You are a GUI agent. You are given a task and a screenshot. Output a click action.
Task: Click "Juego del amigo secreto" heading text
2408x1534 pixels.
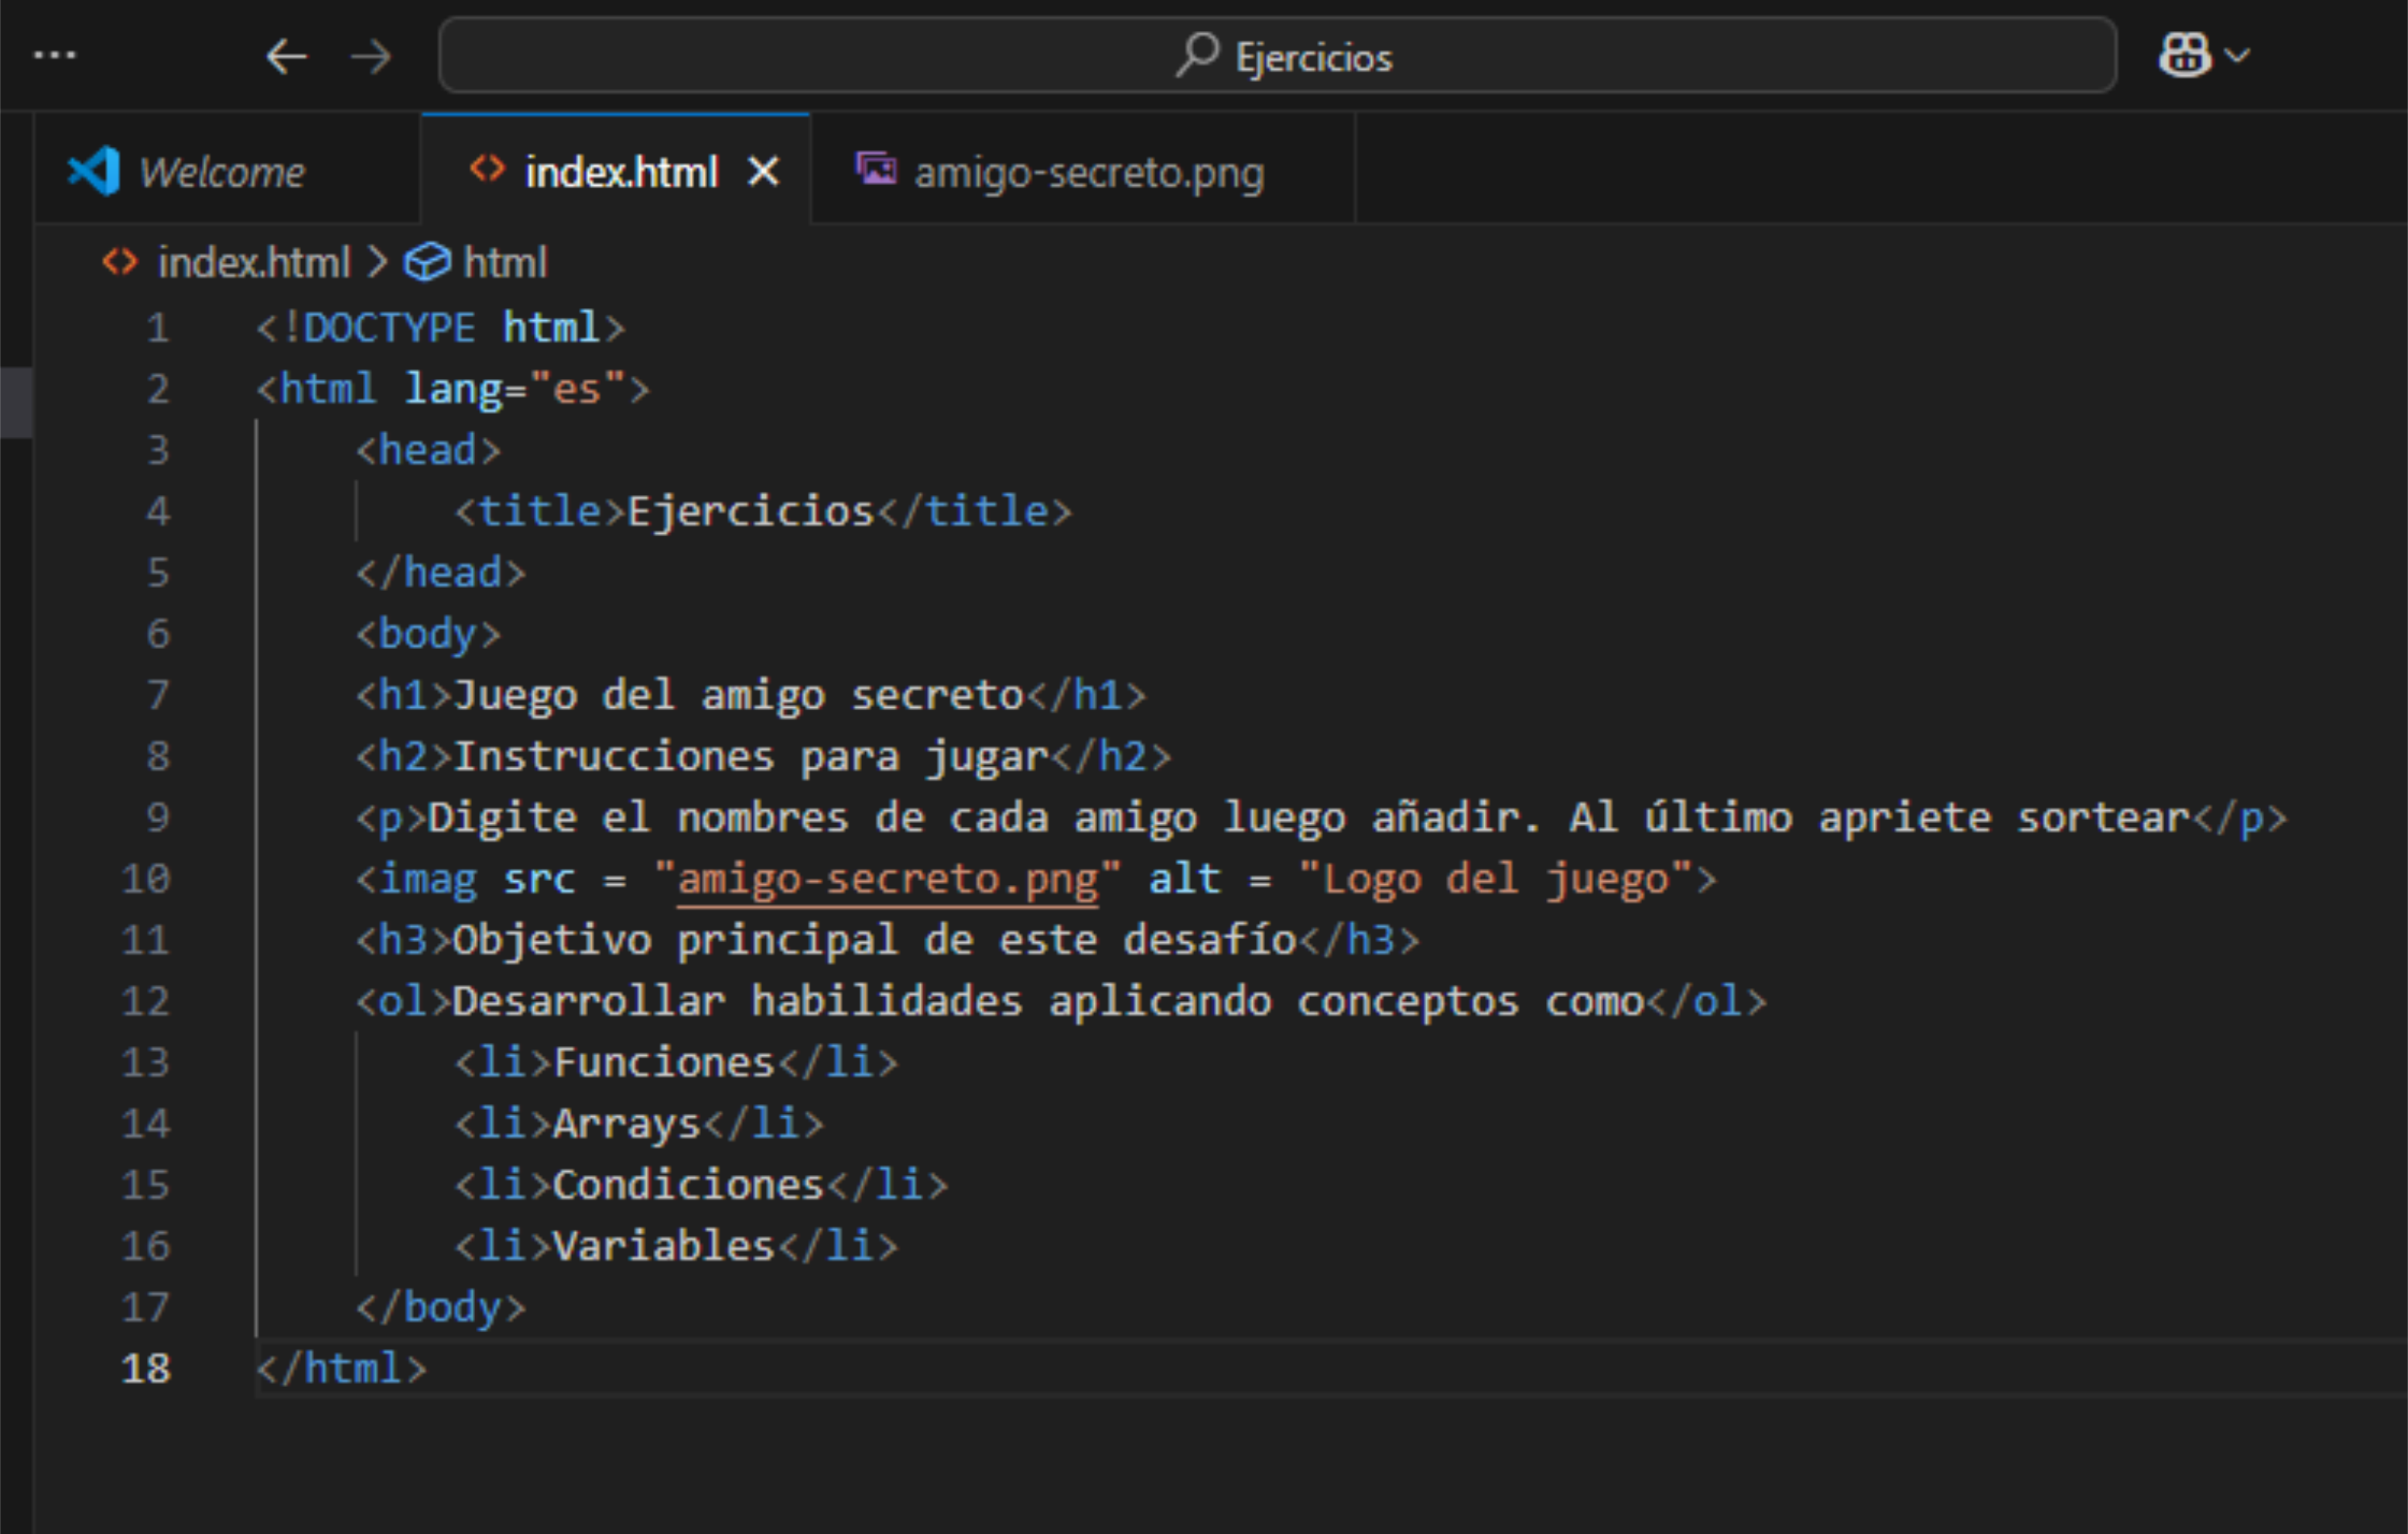(740, 696)
